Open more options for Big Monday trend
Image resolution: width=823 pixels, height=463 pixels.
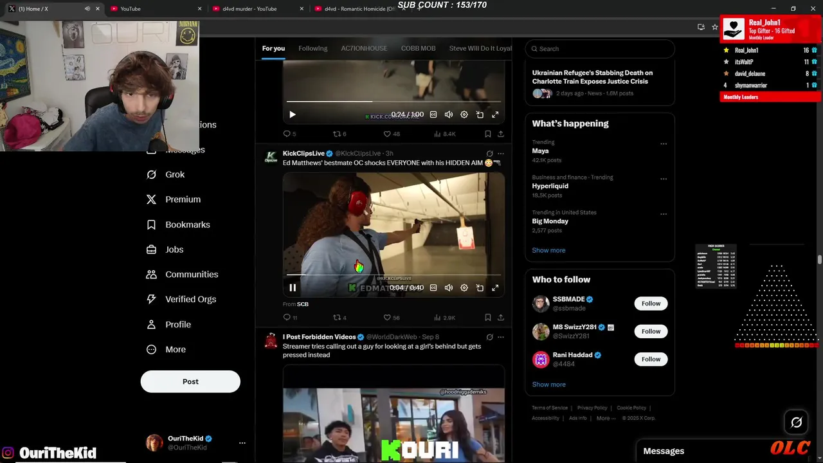664,214
